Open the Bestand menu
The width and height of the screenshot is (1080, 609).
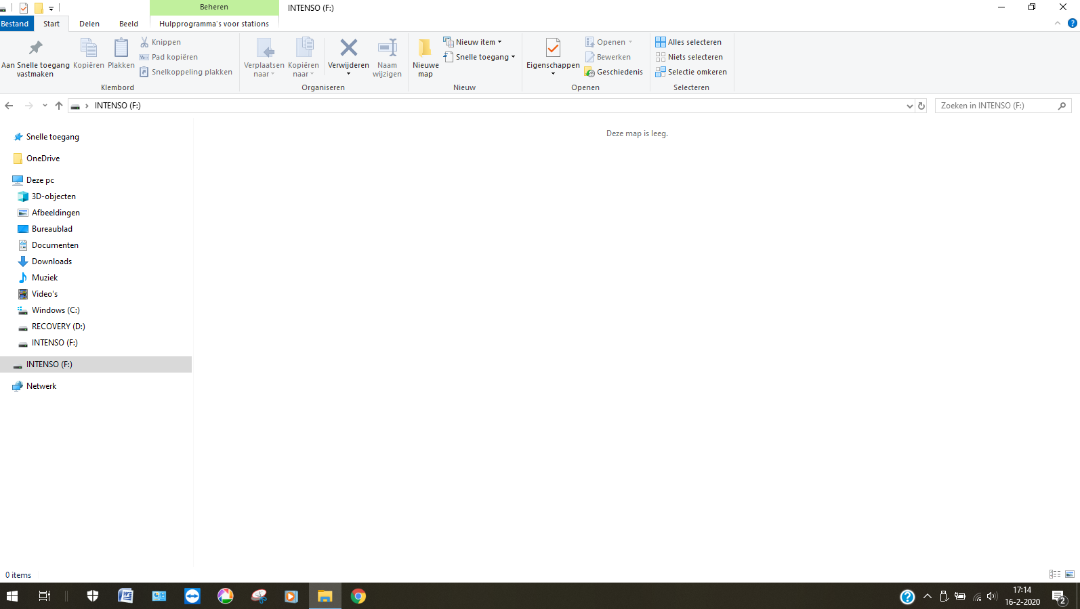click(x=15, y=24)
